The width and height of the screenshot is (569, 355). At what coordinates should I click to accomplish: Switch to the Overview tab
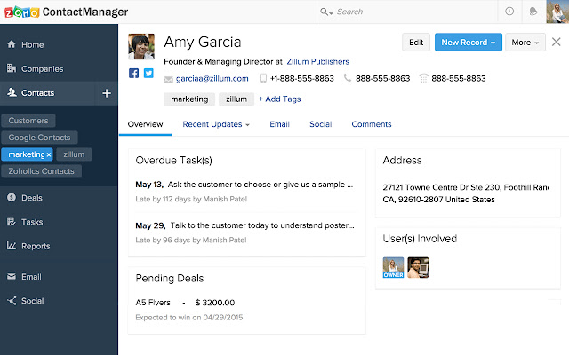click(x=145, y=124)
